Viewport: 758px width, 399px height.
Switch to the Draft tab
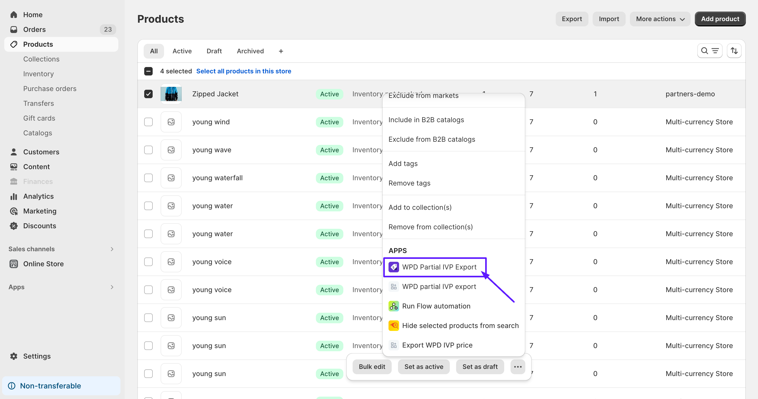pos(214,51)
